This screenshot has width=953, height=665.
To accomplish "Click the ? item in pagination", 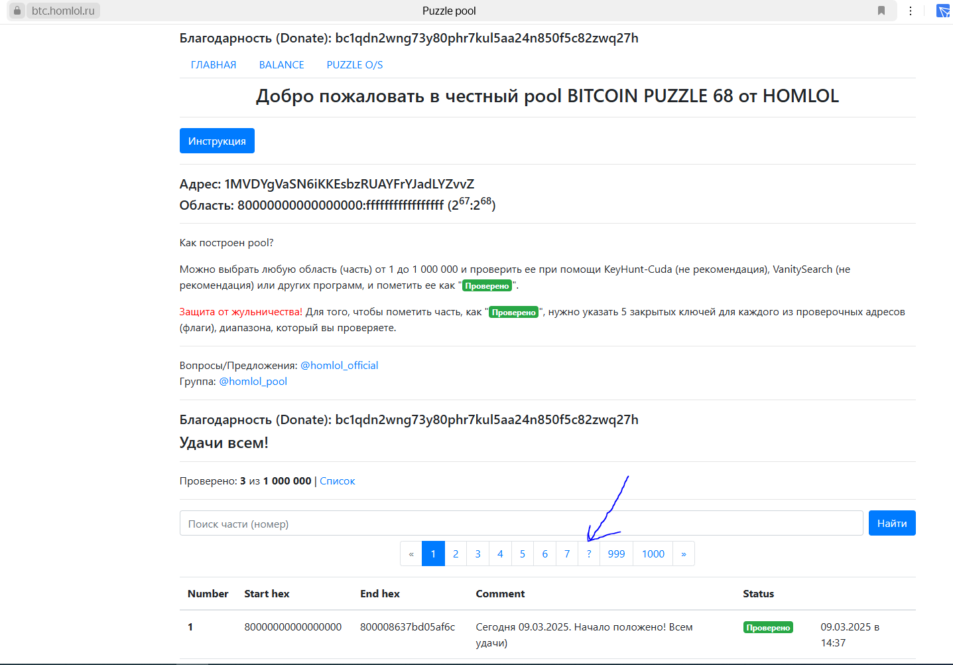I will click(x=589, y=554).
